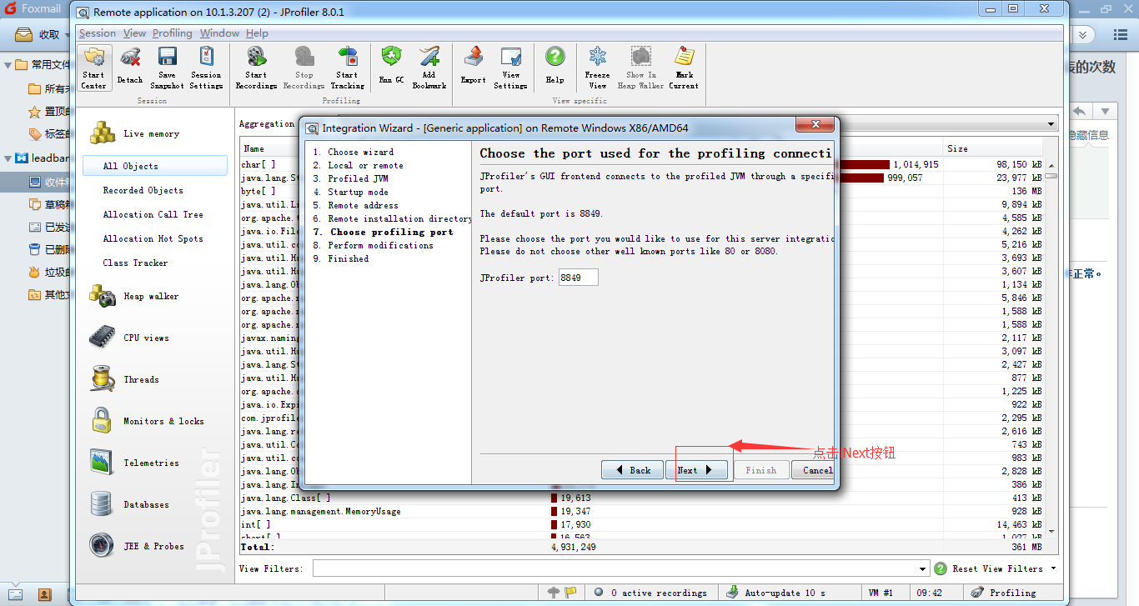Image resolution: width=1139 pixels, height=606 pixels.
Task: Open the Help menu
Action: 257,33
